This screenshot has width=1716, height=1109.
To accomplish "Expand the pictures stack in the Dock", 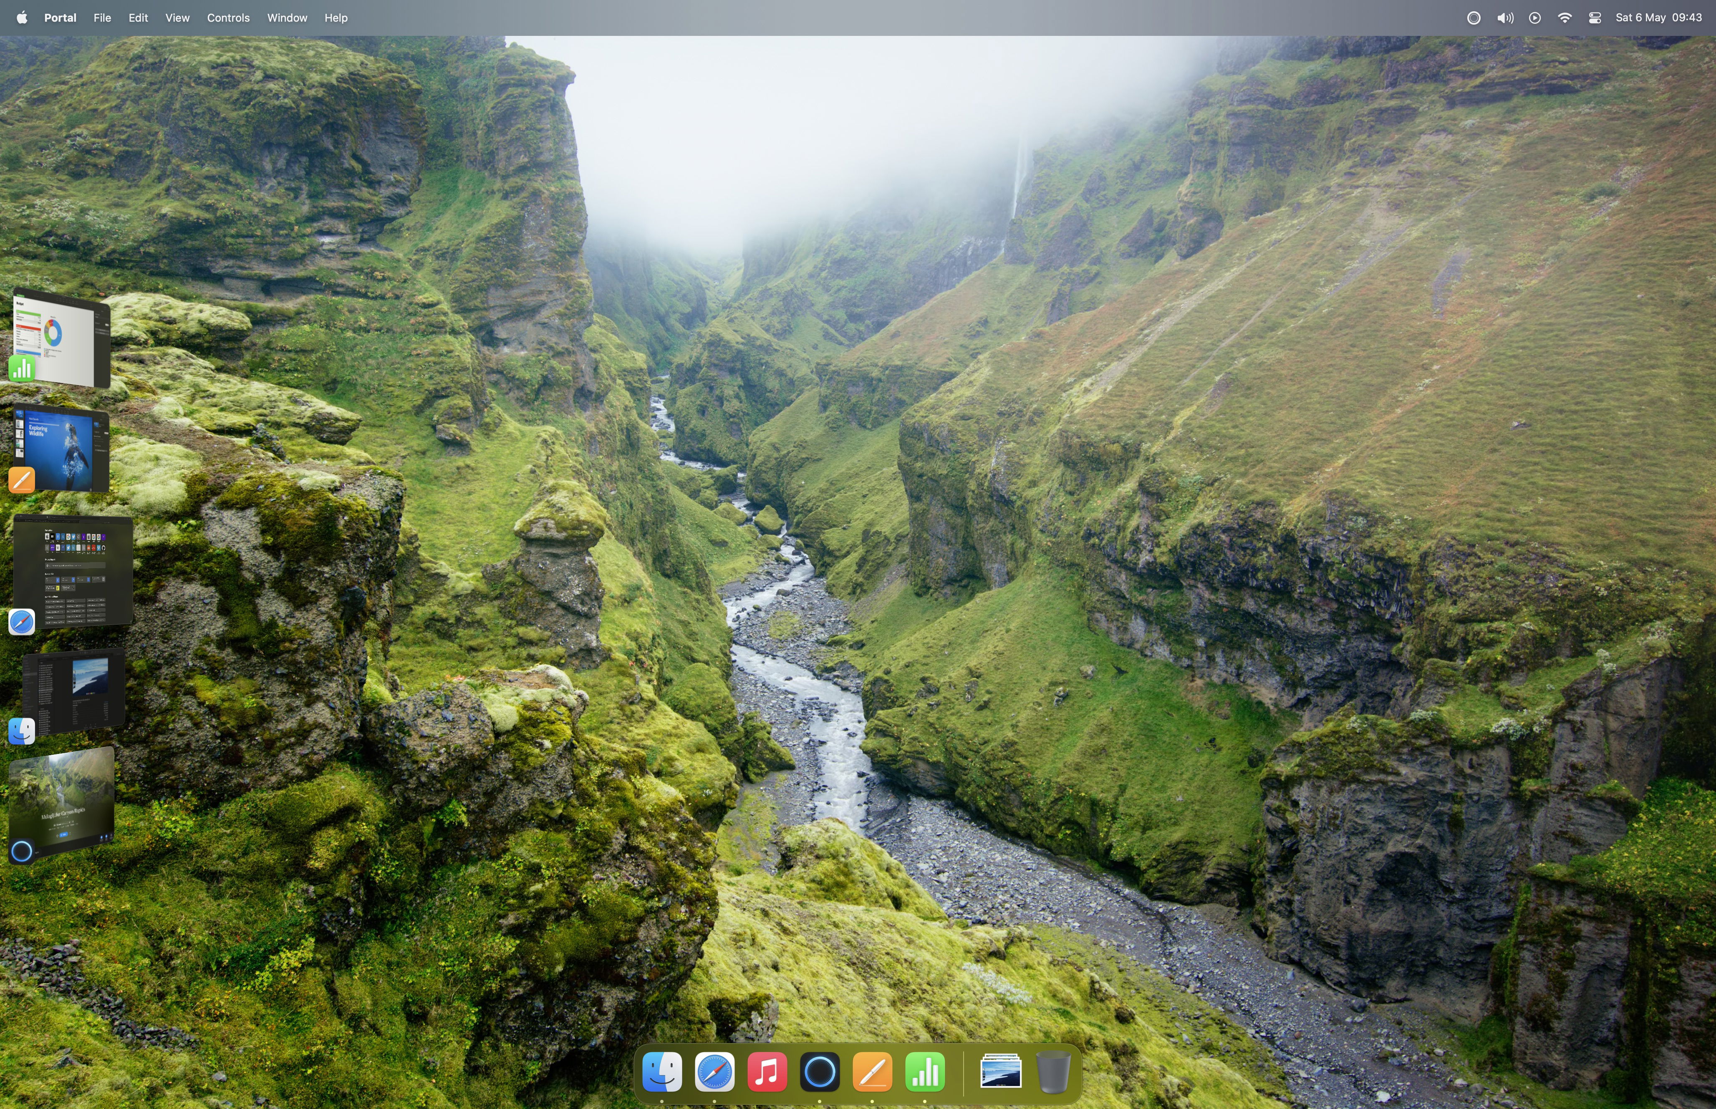I will click(x=1000, y=1071).
